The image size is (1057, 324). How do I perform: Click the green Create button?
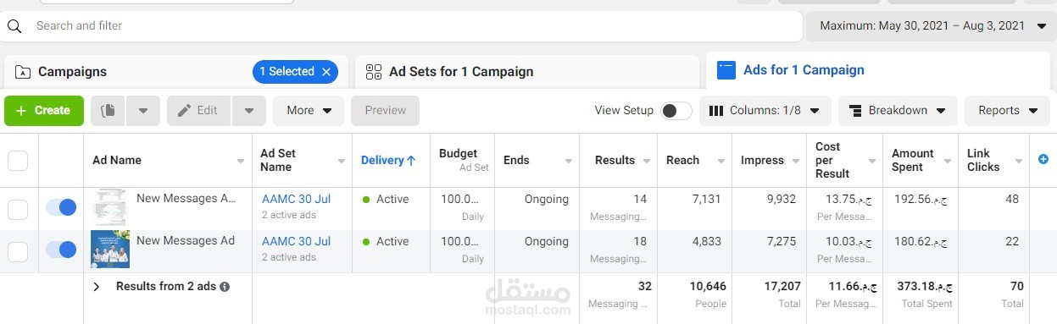(x=44, y=111)
